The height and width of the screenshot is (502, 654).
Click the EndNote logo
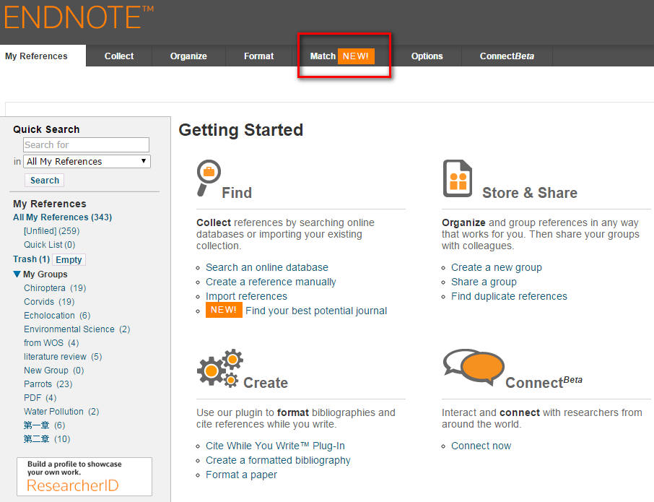tap(79, 17)
